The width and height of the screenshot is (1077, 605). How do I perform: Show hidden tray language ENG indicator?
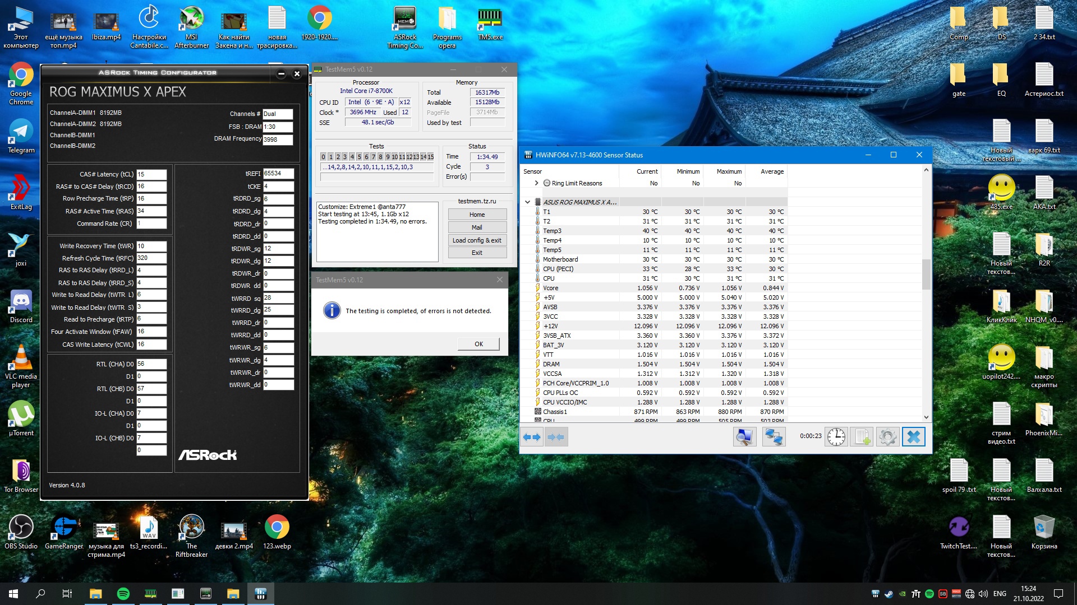coord(1000,594)
